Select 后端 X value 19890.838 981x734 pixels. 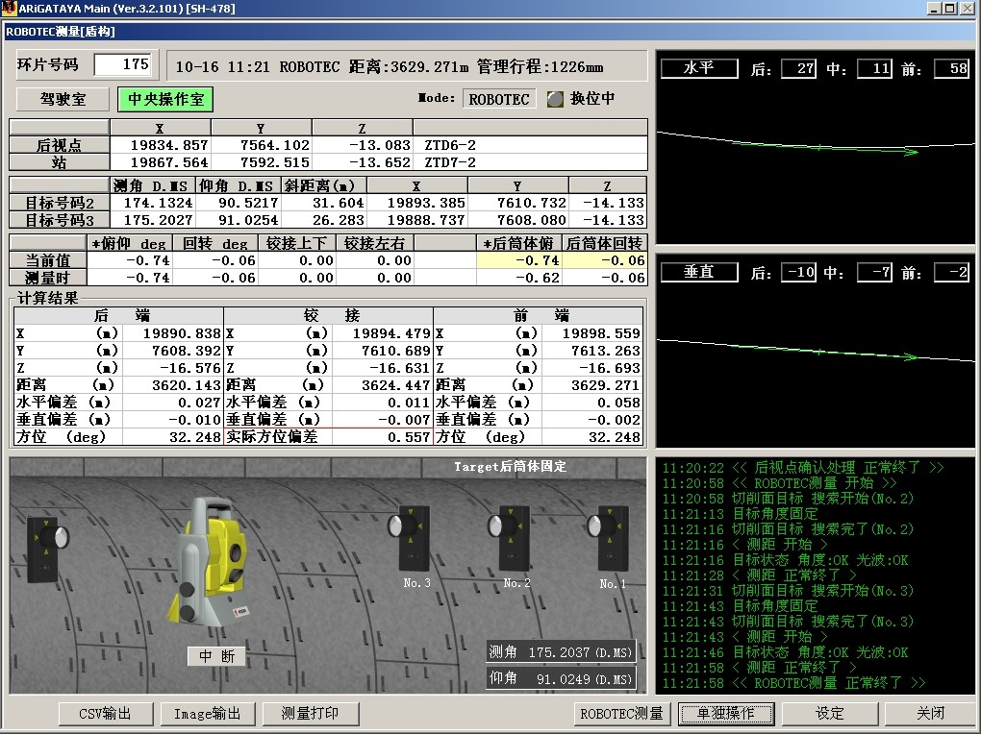point(173,333)
